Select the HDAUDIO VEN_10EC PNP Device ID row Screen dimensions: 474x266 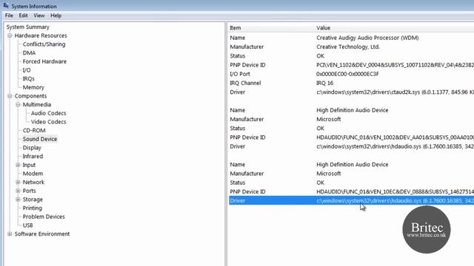[x=351, y=191]
